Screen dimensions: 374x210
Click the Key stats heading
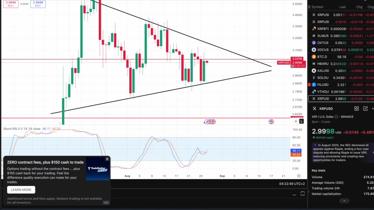coord(318,170)
